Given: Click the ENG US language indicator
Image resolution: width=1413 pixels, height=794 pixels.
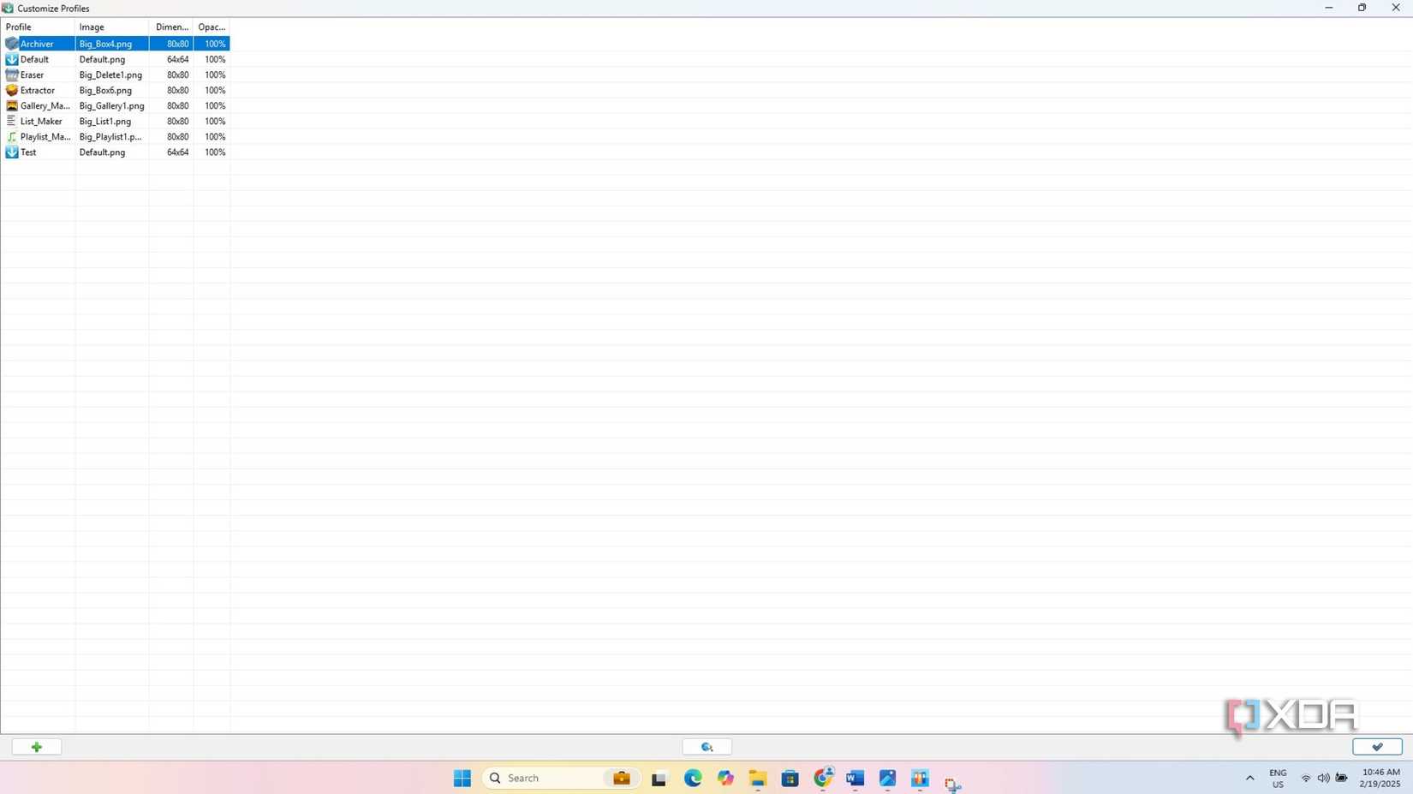Looking at the screenshot, I should pyautogui.click(x=1278, y=778).
